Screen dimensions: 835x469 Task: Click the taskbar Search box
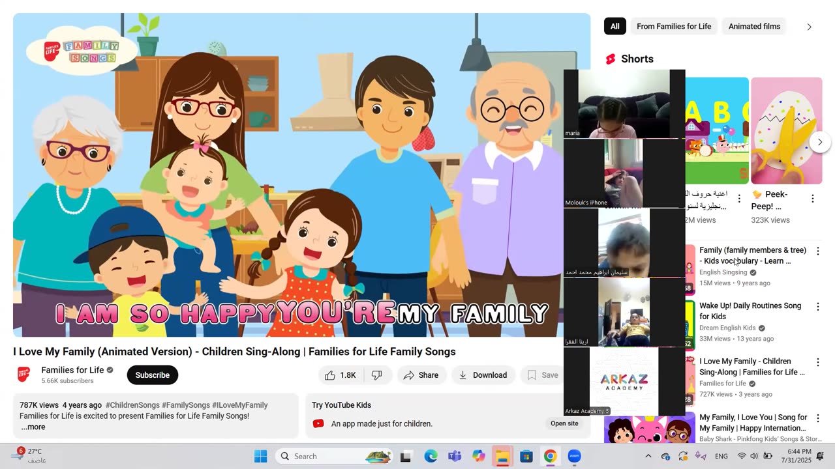point(335,456)
